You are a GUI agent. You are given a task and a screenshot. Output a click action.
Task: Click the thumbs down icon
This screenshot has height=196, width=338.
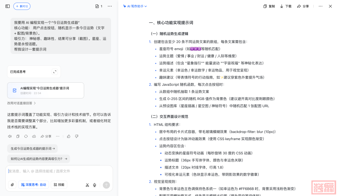[x=76, y=136]
